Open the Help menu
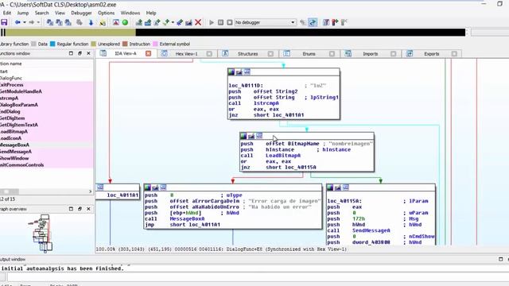 [x=151, y=13]
